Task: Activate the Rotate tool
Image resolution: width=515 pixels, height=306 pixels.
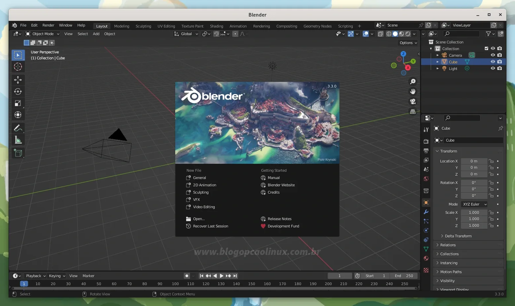Action: (x=18, y=92)
